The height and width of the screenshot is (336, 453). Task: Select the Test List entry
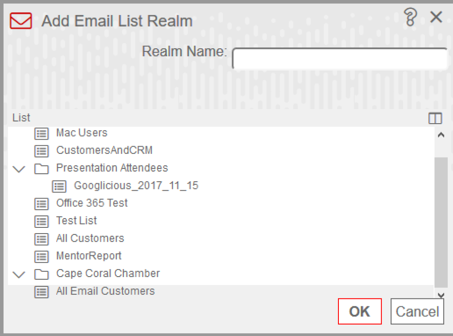pyautogui.click(x=77, y=221)
